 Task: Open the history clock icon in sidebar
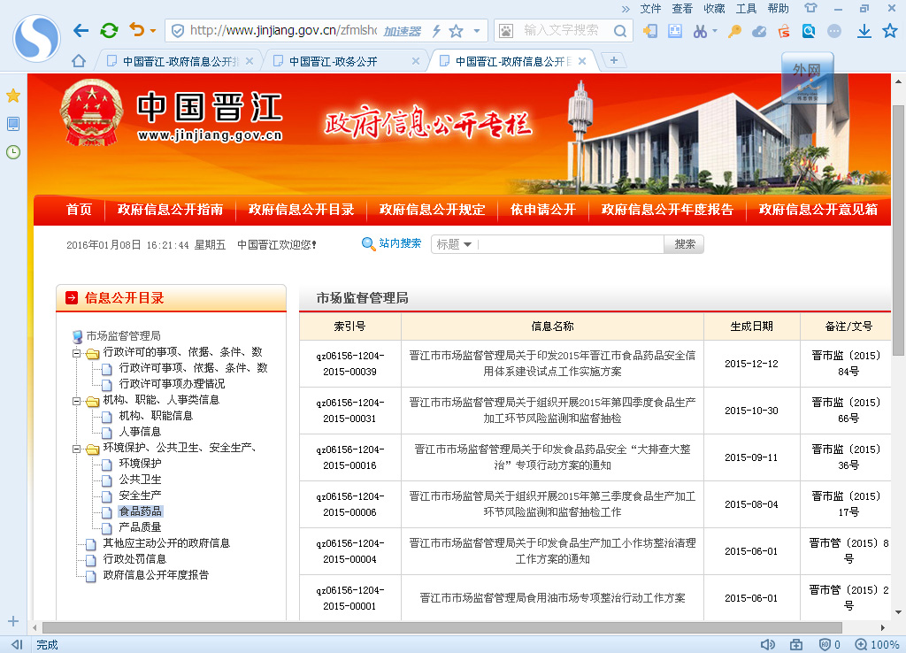pyautogui.click(x=13, y=152)
